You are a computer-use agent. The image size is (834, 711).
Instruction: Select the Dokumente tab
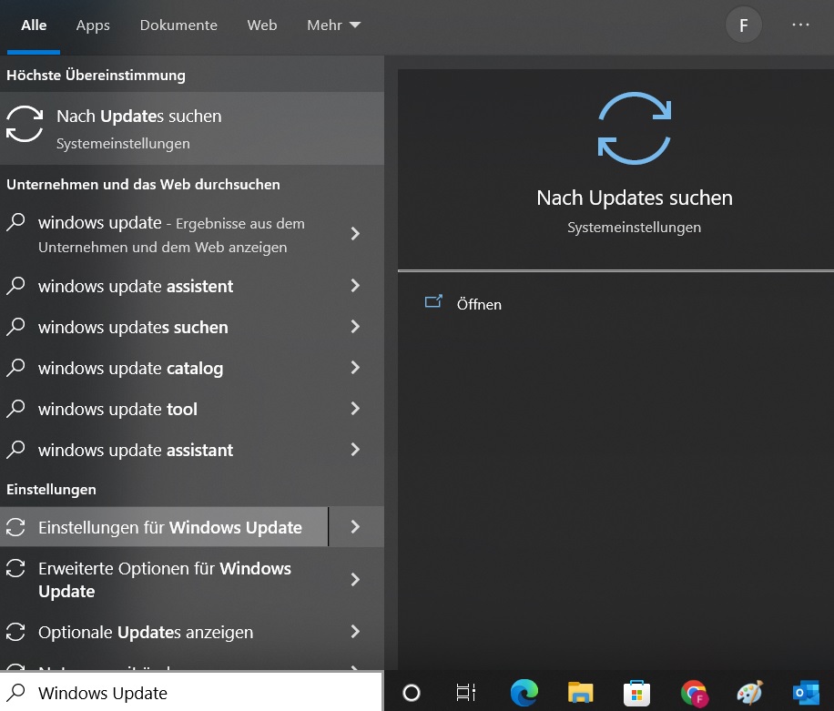point(178,25)
